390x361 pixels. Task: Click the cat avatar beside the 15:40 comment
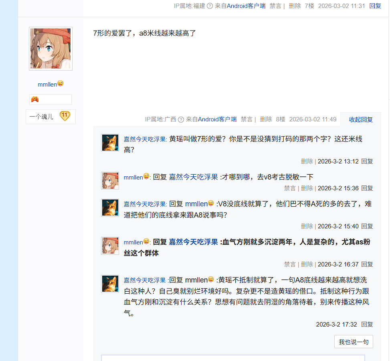click(110, 208)
